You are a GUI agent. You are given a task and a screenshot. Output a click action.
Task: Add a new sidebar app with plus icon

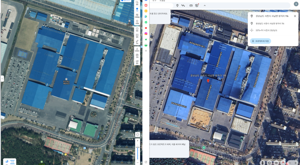146,51
